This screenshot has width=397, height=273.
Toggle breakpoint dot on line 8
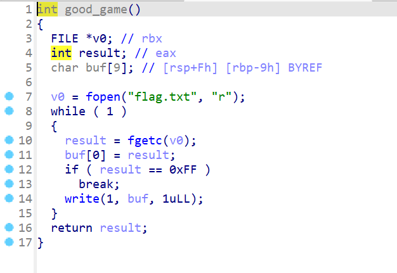[8, 111]
